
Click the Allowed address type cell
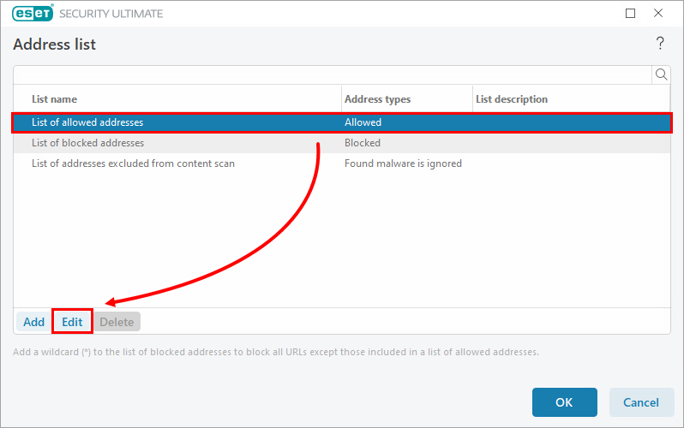click(363, 122)
